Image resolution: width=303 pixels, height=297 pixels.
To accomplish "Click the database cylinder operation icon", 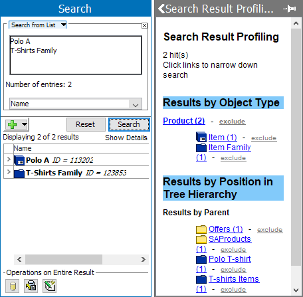I will [13, 286].
